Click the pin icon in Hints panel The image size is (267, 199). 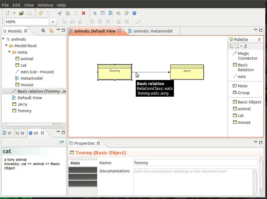coord(61,143)
